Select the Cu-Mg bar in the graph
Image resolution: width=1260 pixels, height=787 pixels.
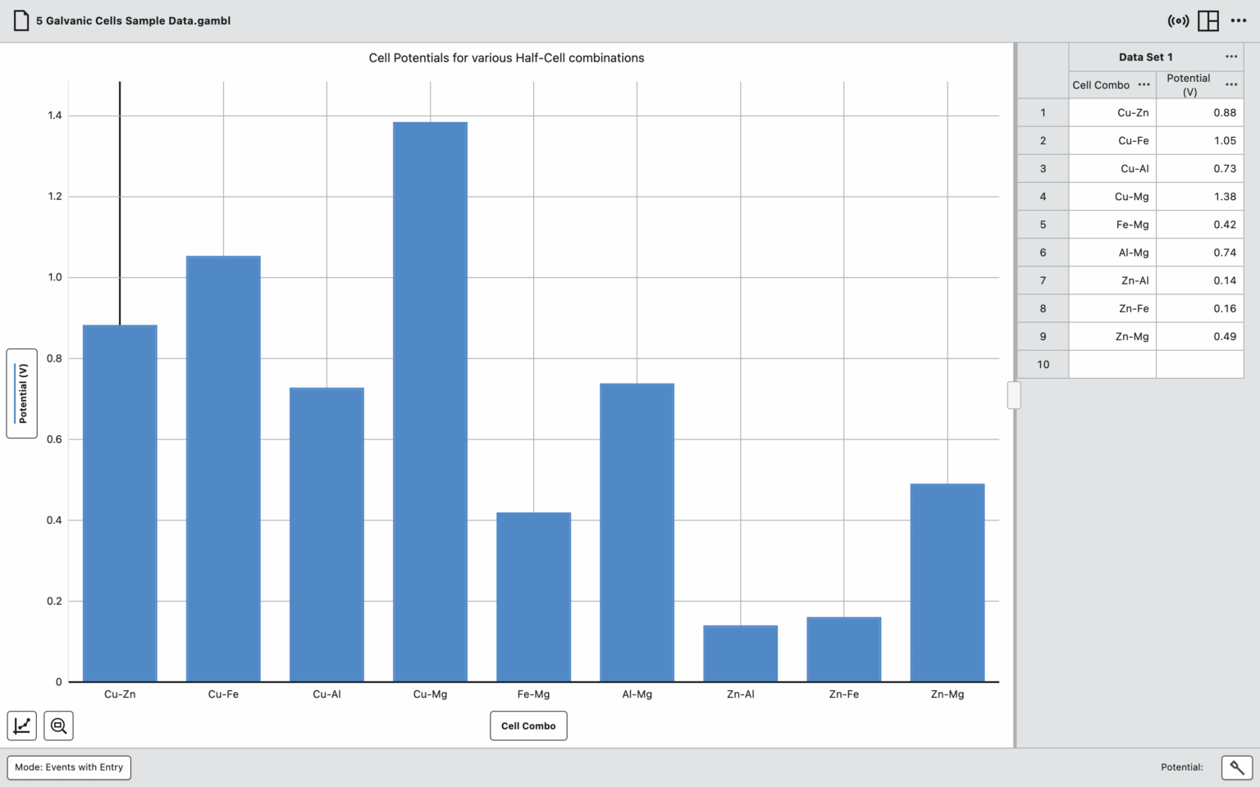click(x=430, y=402)
